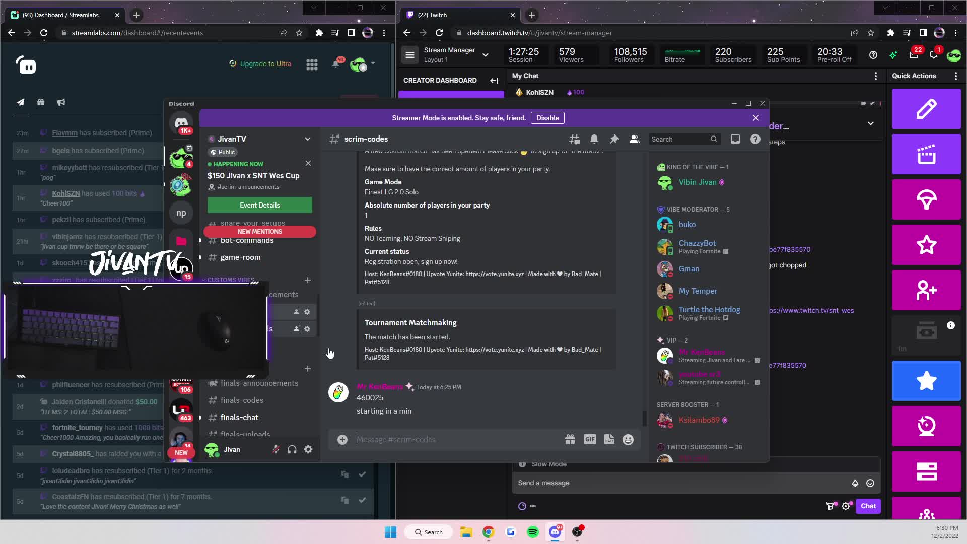Viewport: 967px width, 544px height.
Task: Click the add-user plus quick action tile
Action: click(x=926, y=290)
